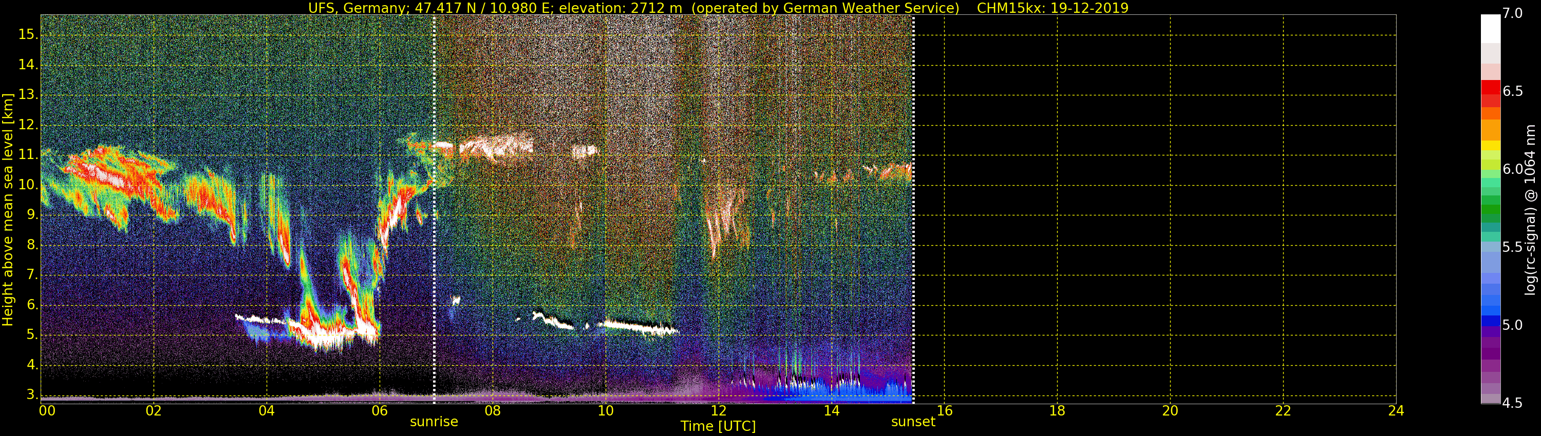1541x436 pixels.
Task: Click the yellow colorbar segment near 6.2
Action: (x=1491, y=145)
